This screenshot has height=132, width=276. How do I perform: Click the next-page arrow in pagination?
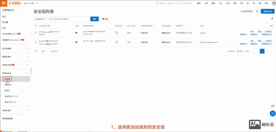[x=267, y=51]
